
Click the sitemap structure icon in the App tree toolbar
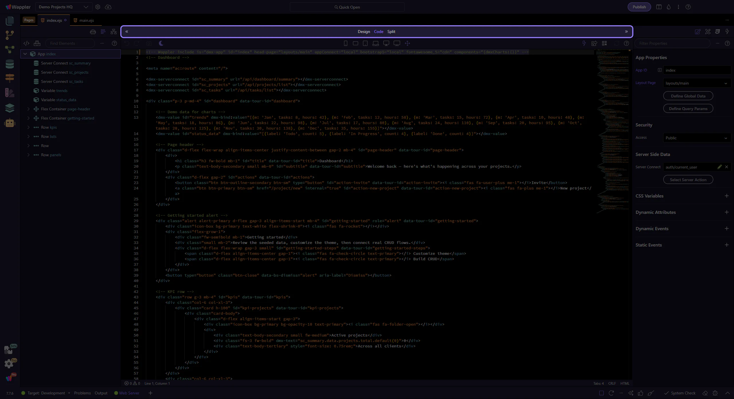(x=114, y=32)
